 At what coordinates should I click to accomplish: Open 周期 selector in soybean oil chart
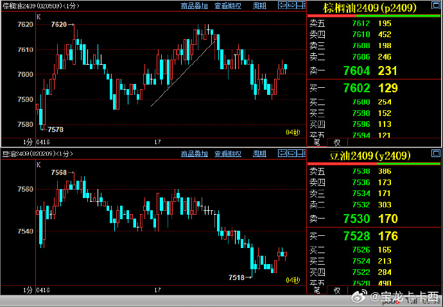pyautogui.click(x=259, y=154)
